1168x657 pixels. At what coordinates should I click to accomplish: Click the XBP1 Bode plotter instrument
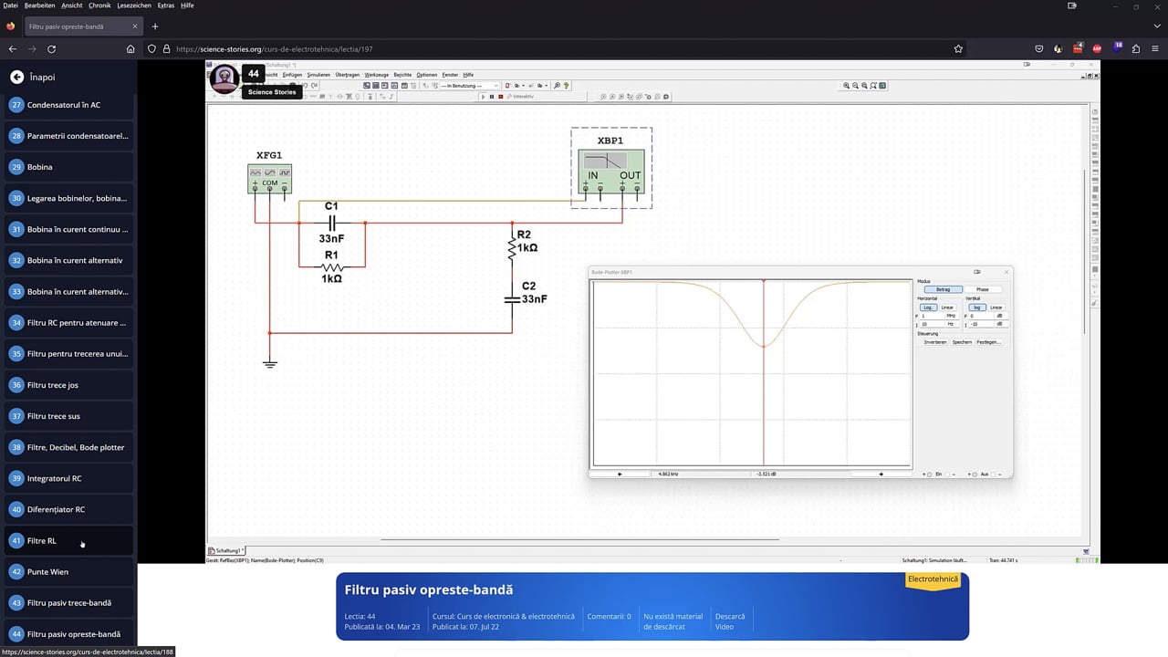coord(611,171)
